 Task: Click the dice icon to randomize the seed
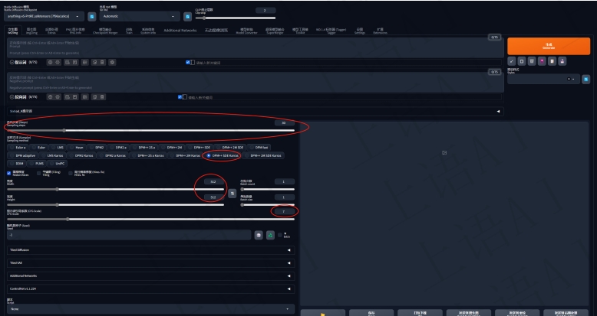[259, 235]
